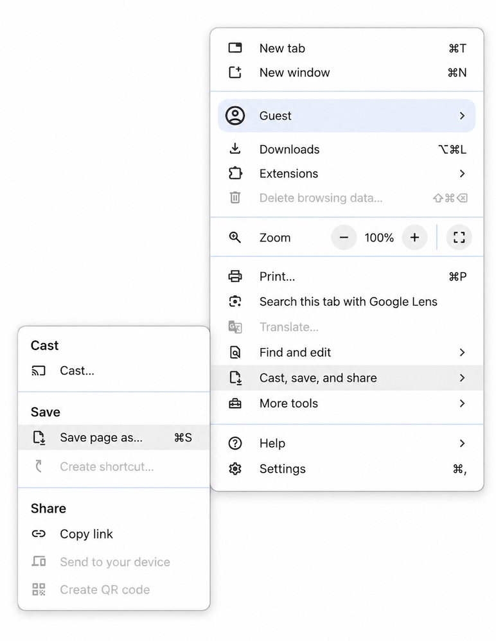Click the Google Lens icon
The height and width of the screenshot is (641, 496).
point(235,302)
